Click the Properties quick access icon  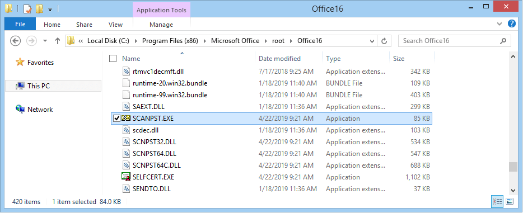[x=27, y=8]
